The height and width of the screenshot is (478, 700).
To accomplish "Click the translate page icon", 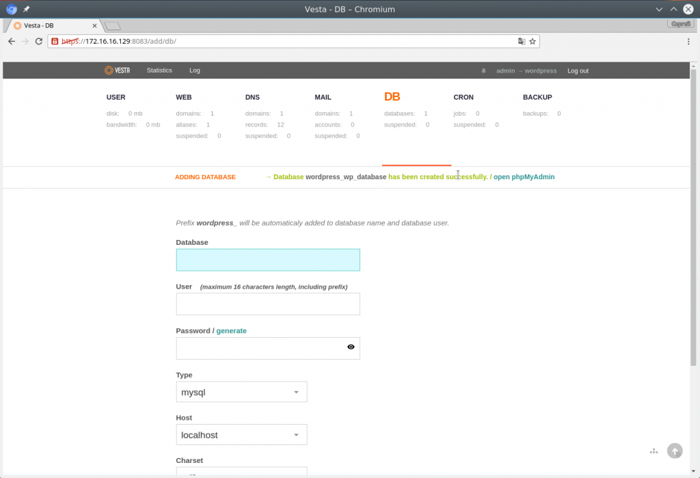I will point(522,41).
